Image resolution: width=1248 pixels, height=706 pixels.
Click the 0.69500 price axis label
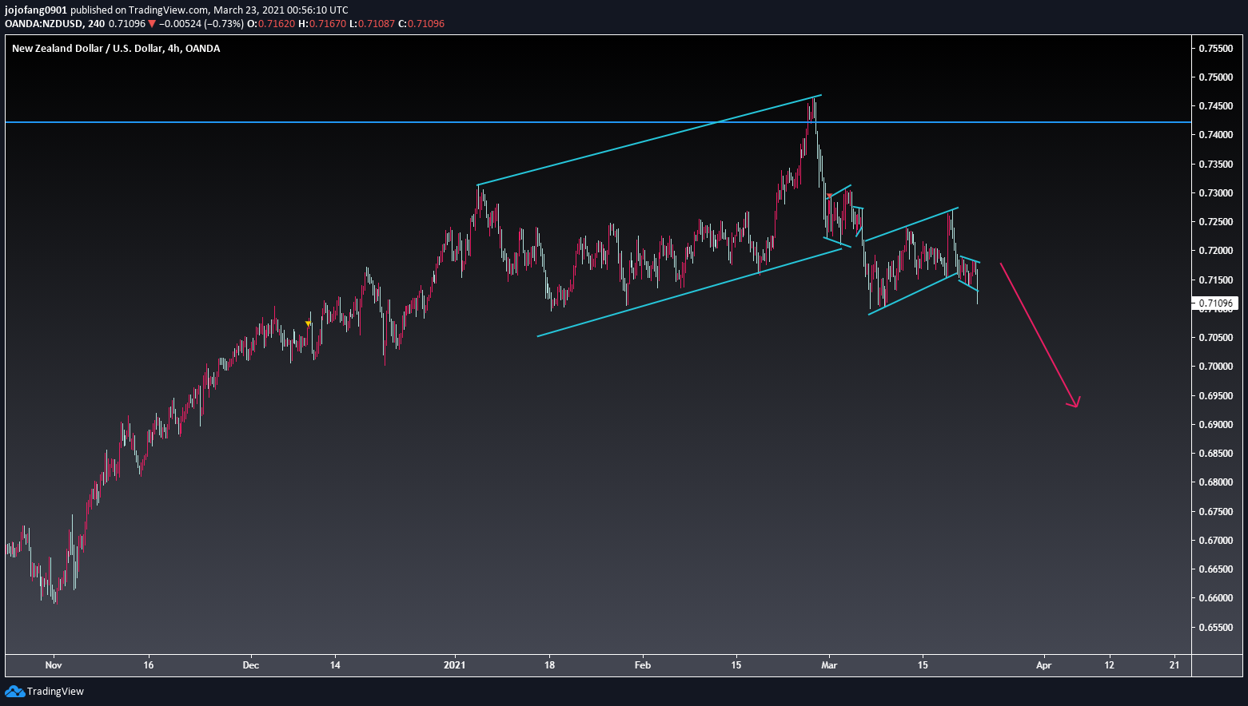[1215, 395]
